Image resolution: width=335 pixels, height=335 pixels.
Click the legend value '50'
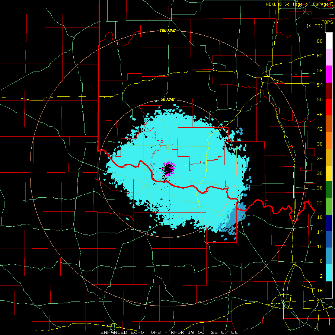[320, 99]
